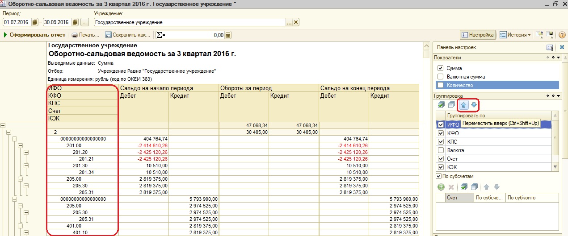Image resolution: width=568 pixels, height=236 pixels.
Task: Uncheck the По субсчетам checkbox
Action: click(438, 176)
